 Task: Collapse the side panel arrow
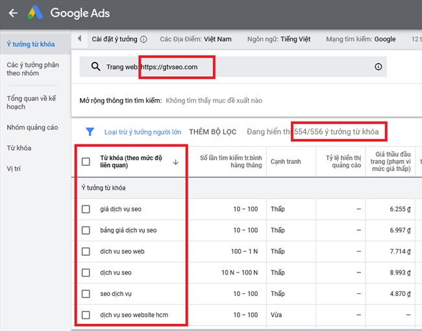79,39
